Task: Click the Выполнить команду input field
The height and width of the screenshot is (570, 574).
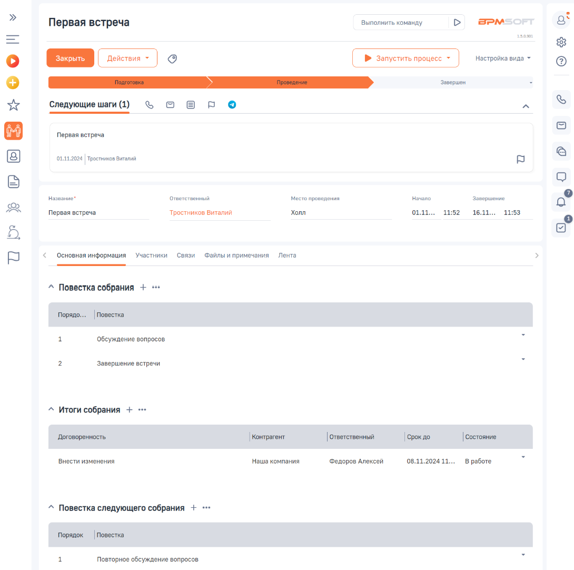Action: point(400,22)
